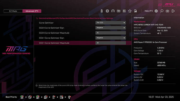Open CCD 1 Curve Optimizer Sign dropdown
The height and width of the screenshot is (101, 180).
[111, 38]
